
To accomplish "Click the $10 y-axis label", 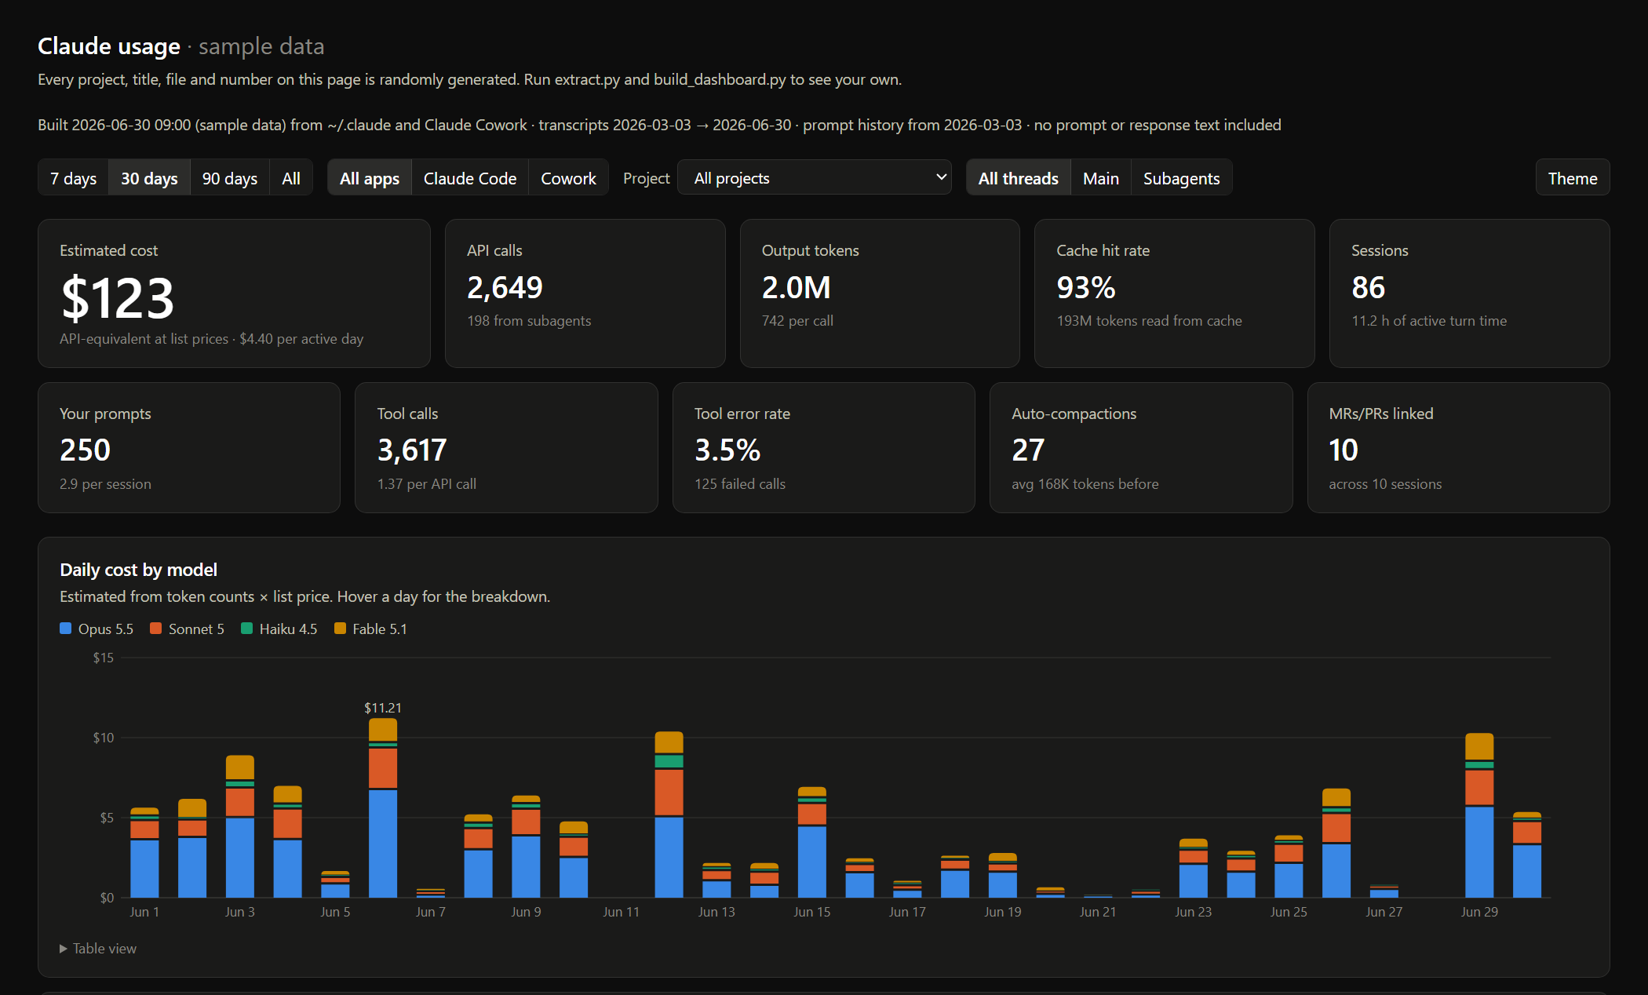I will 104,738.
